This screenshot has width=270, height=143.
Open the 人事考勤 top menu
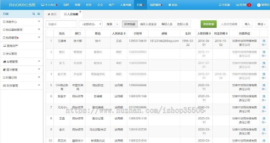(x=125, y=5)
